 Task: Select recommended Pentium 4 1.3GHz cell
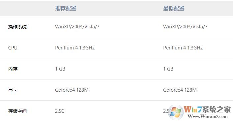point(75,48)
